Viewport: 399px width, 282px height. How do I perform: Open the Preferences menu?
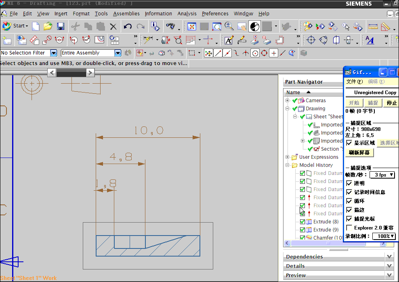(x=215, y=13)
